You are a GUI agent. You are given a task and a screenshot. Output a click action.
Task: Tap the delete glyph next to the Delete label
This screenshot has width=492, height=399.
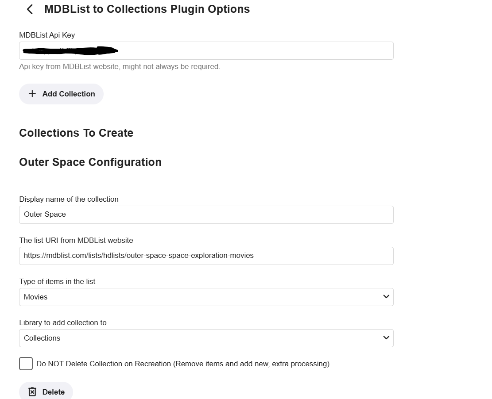(x=32, y=392)
